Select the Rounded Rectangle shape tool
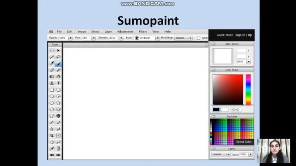This screenshot has height=166, width=296. pyautogui.click(x=58, y=90)
